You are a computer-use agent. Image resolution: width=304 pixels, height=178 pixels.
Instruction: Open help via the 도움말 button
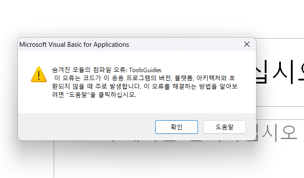(225, 127)
